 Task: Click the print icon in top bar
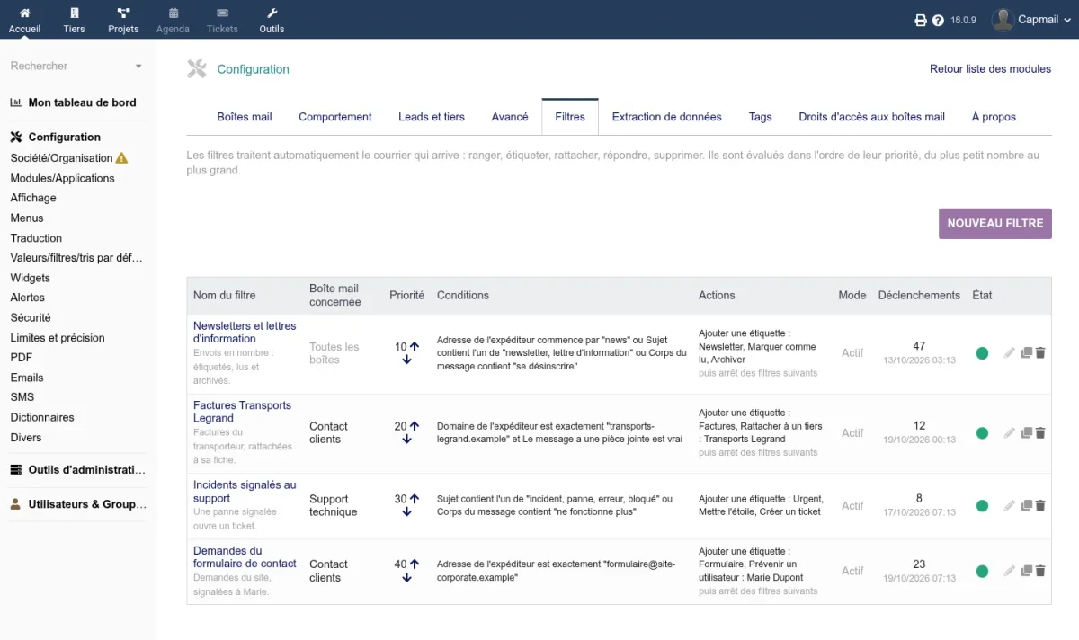coord(921,20)
